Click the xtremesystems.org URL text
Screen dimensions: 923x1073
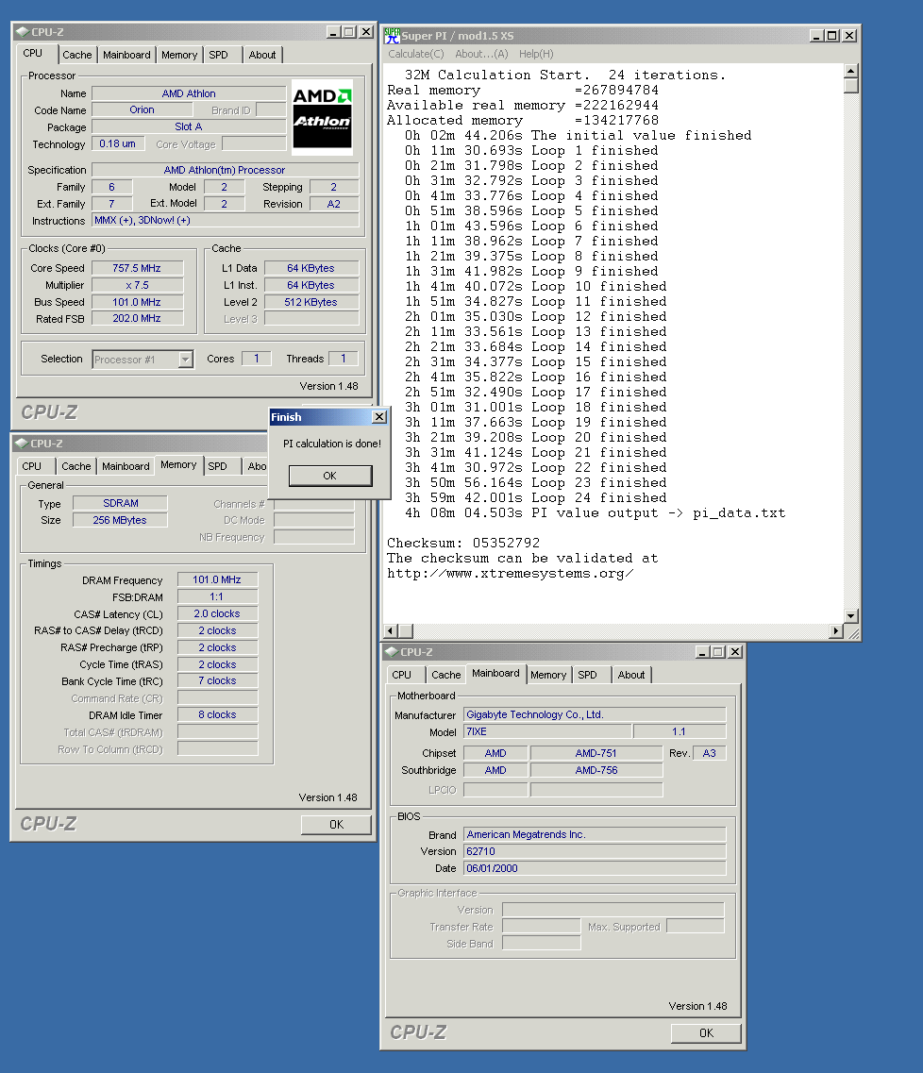[510, 574]
